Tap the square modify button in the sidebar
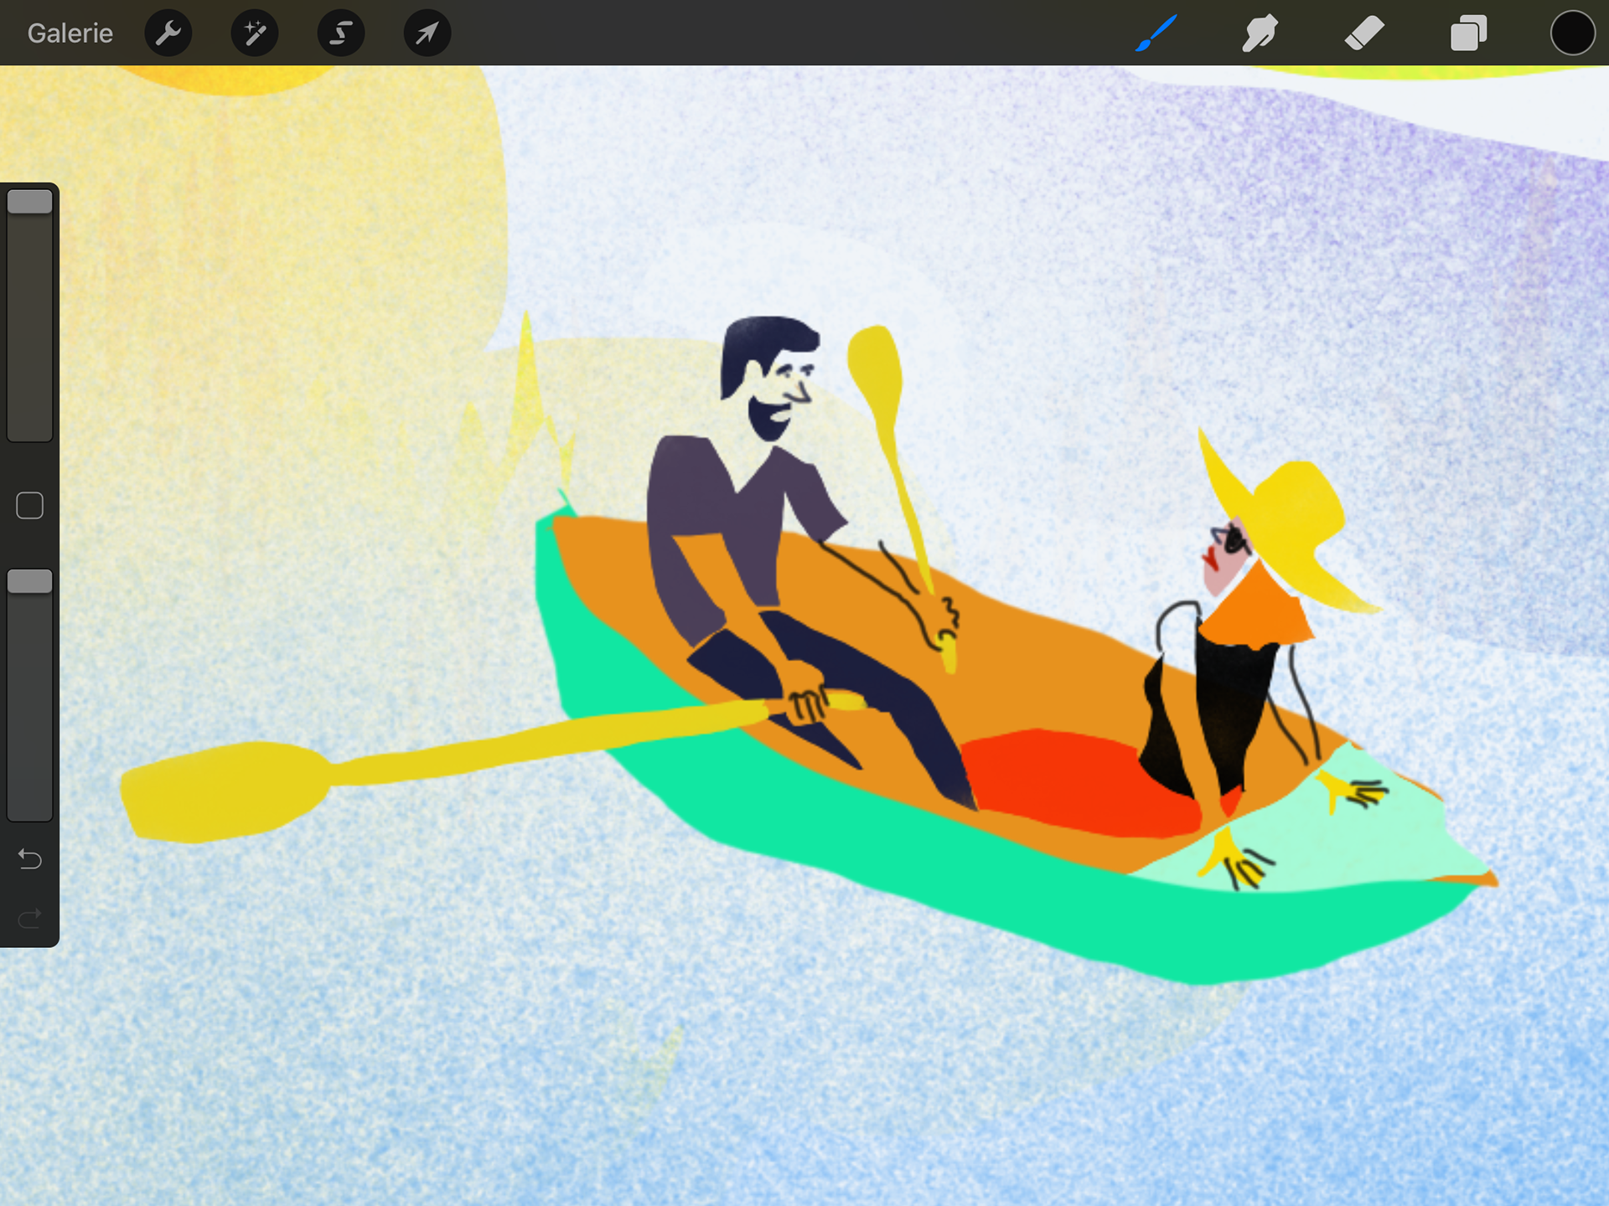The image size is (1609, 1206). (x=30, y=506)
